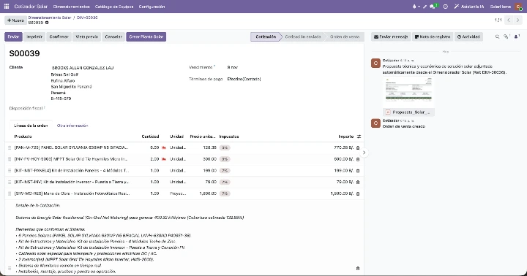Open proposal PDF preview thumbnail
The height and width of the screenshot is (276, 527).
click(x=408, y=91)
